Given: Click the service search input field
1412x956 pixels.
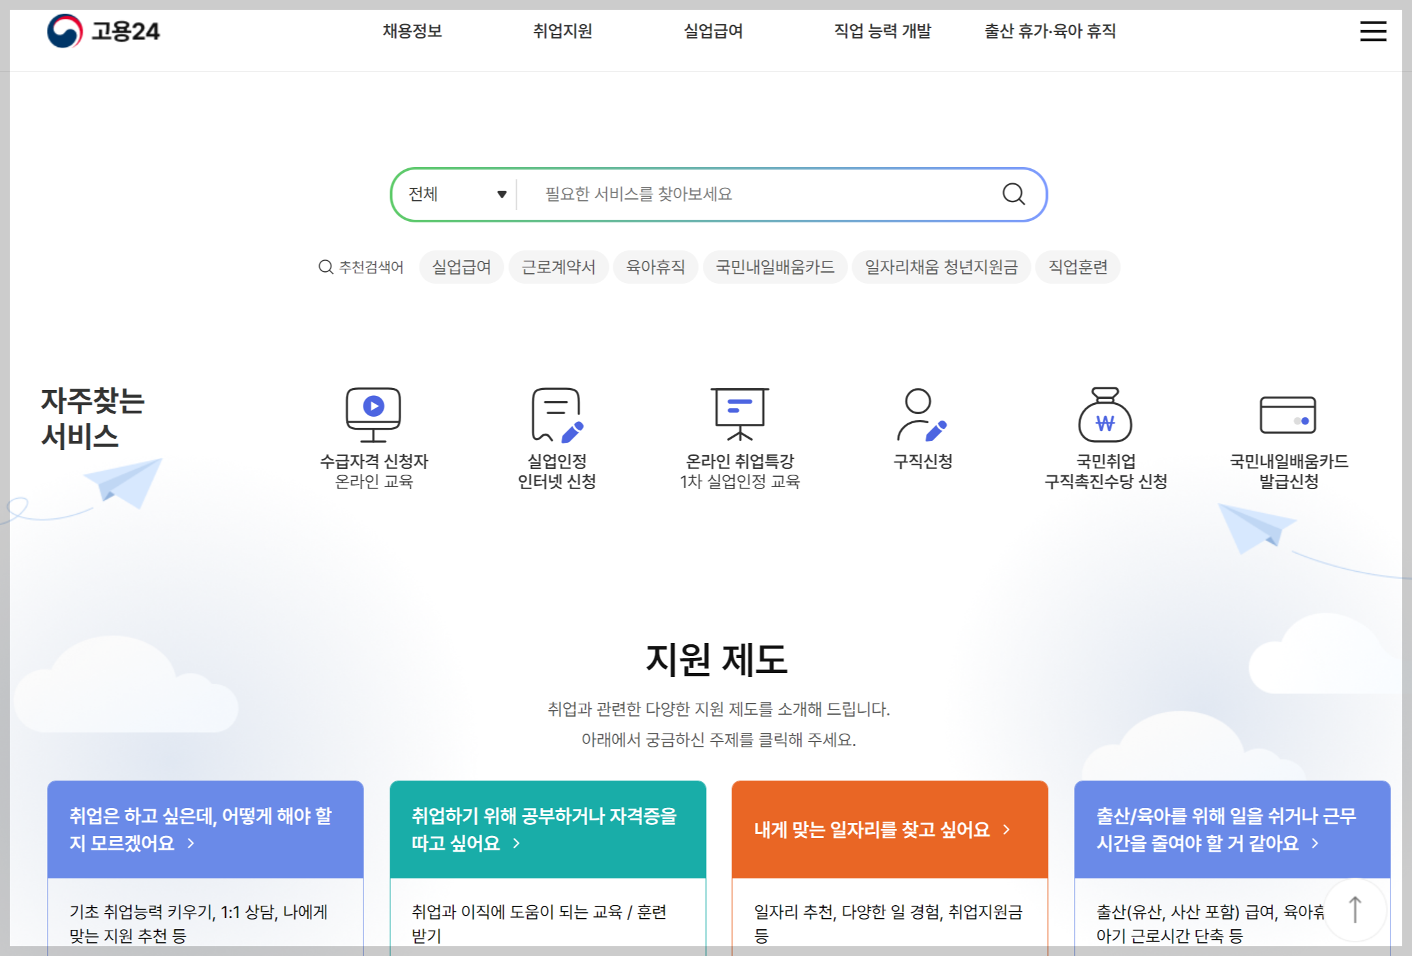Looking at the screenshot, I should click(757, 194).
